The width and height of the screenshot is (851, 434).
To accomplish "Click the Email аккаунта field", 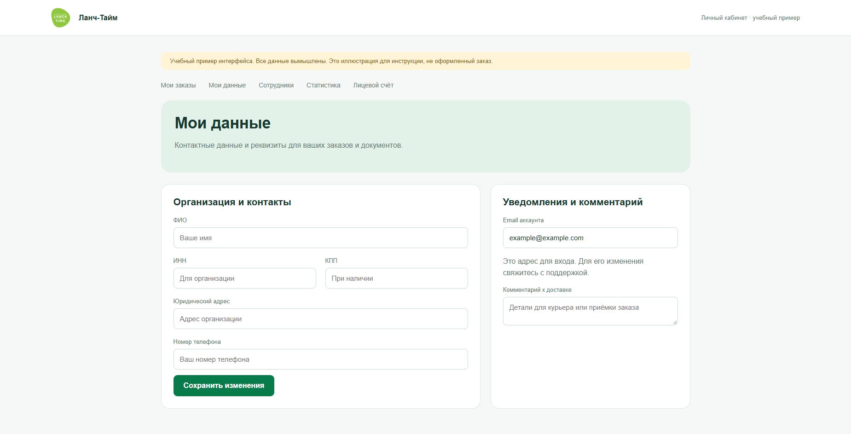I will tap(590, 238).
